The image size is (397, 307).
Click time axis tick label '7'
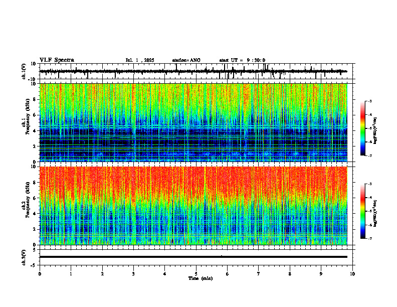click(x=259, y=274)
